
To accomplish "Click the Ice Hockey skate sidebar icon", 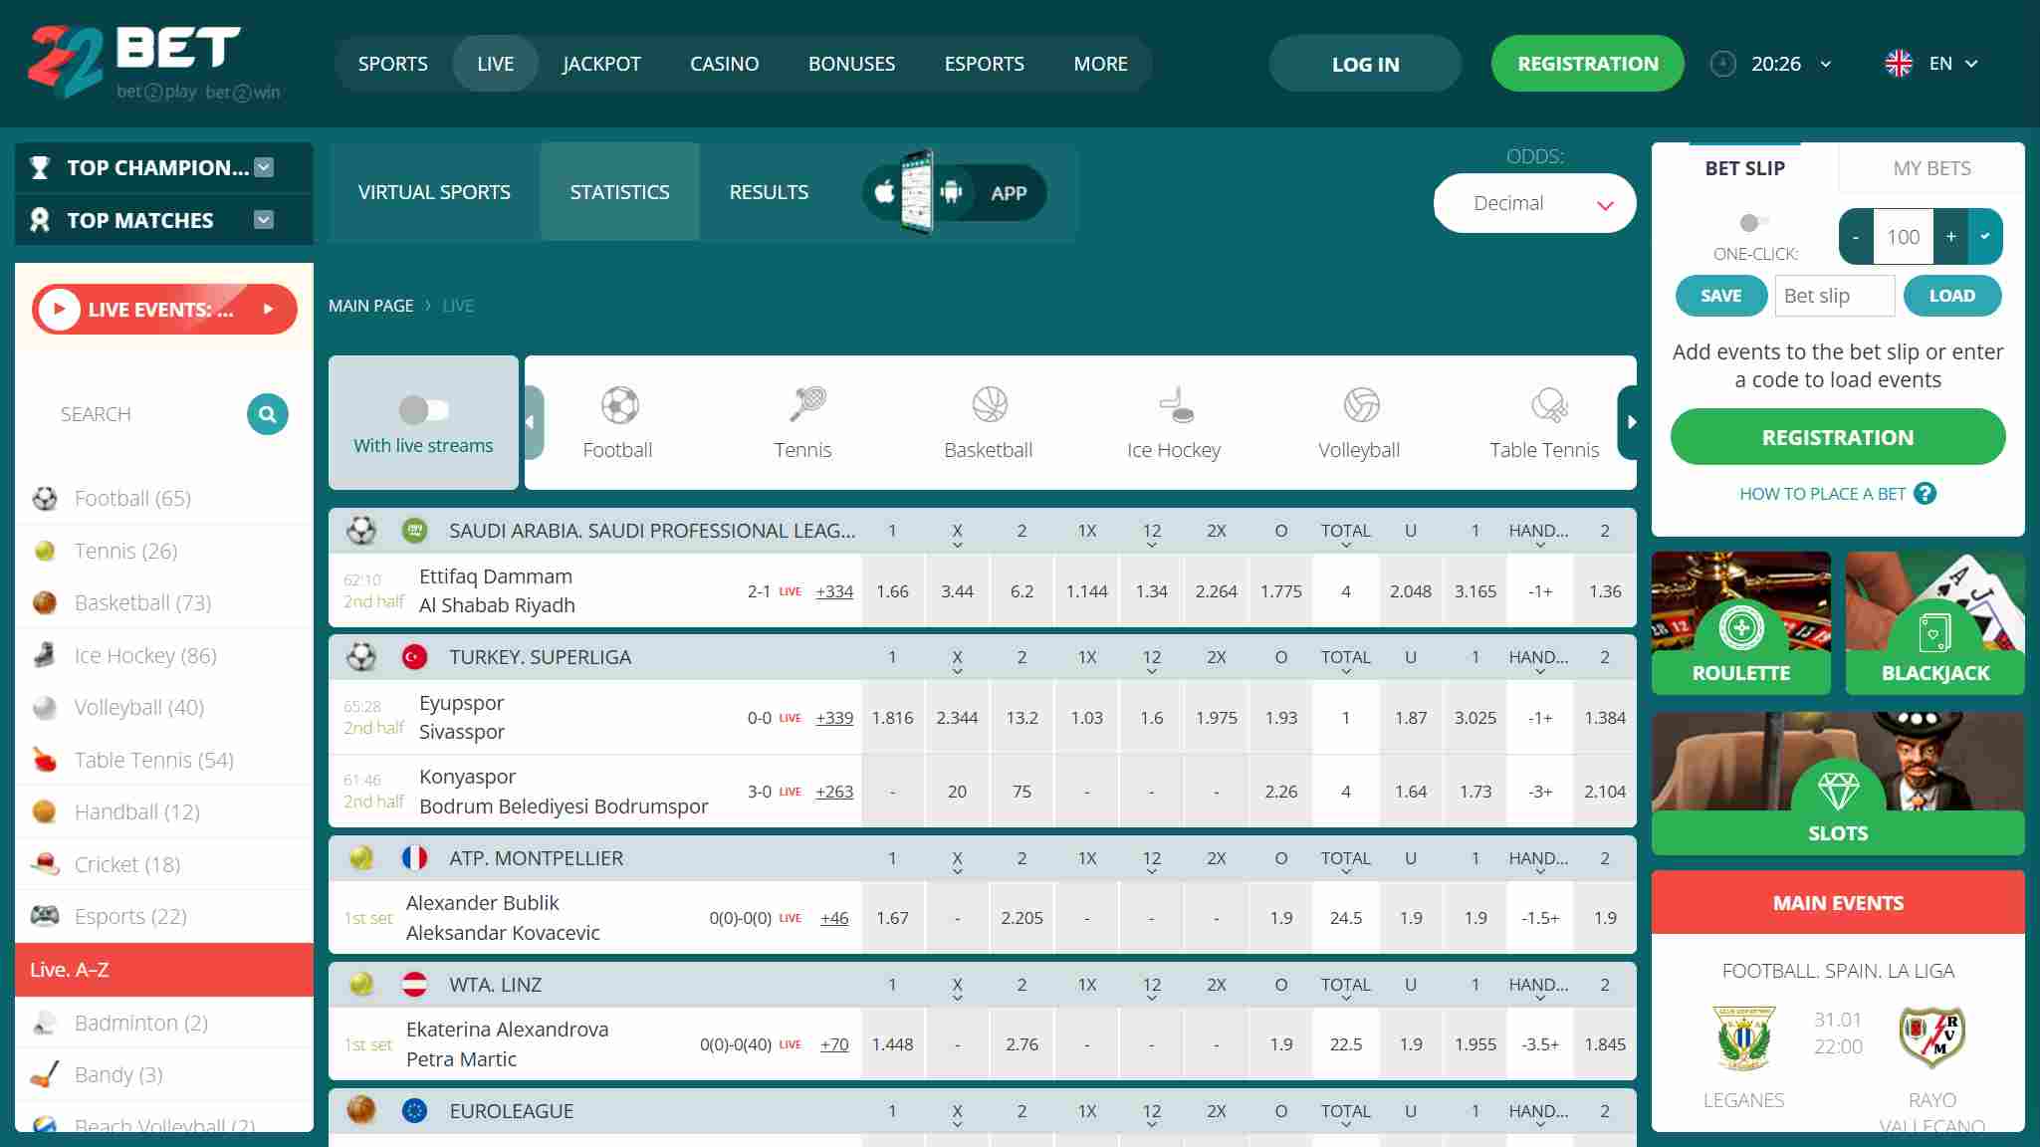I will tap(44, 654).
